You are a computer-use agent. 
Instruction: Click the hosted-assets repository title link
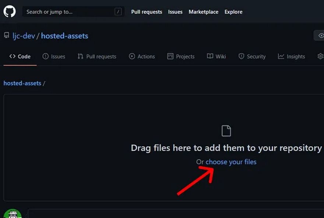pyautogui.click(x=64, y=36)
